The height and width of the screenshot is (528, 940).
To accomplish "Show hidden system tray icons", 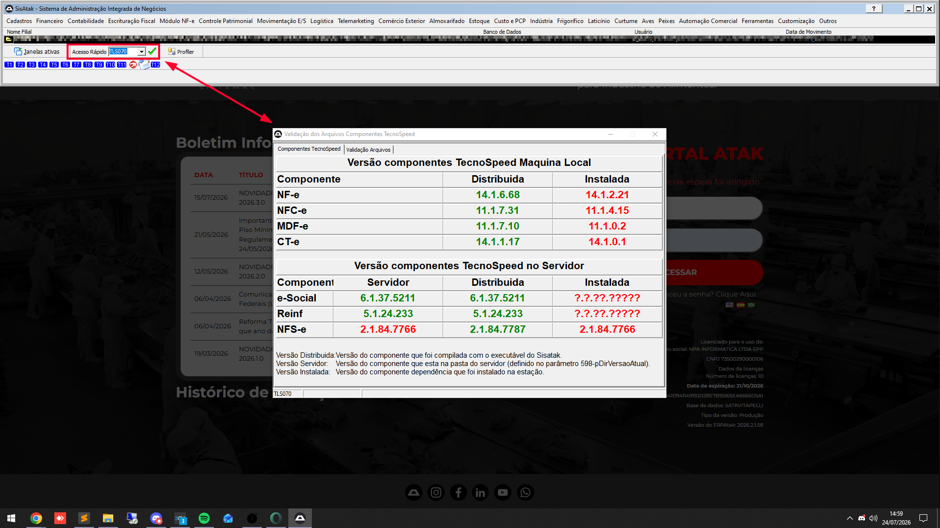I will pos(849,518).
